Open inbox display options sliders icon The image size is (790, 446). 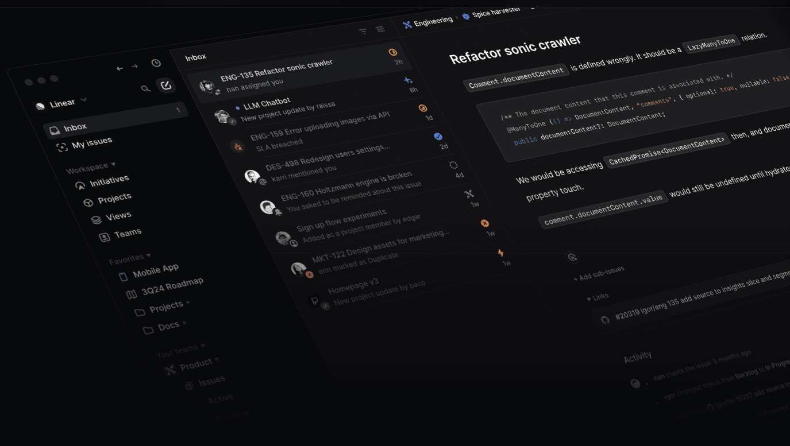tap(380, 29)
